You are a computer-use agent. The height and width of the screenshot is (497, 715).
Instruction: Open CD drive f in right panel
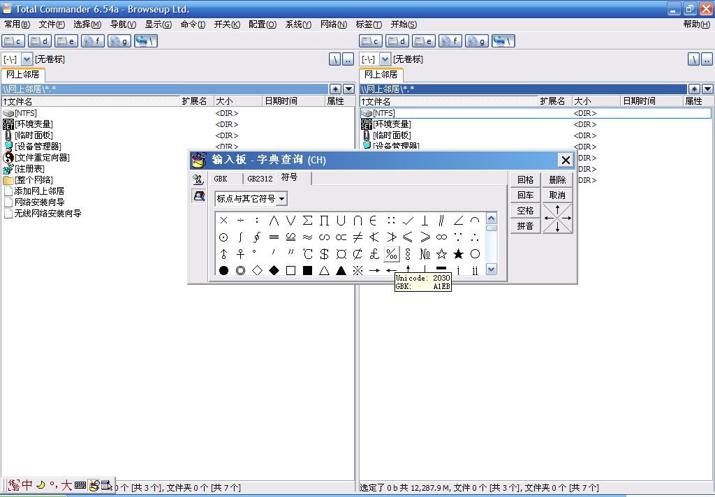450,41
